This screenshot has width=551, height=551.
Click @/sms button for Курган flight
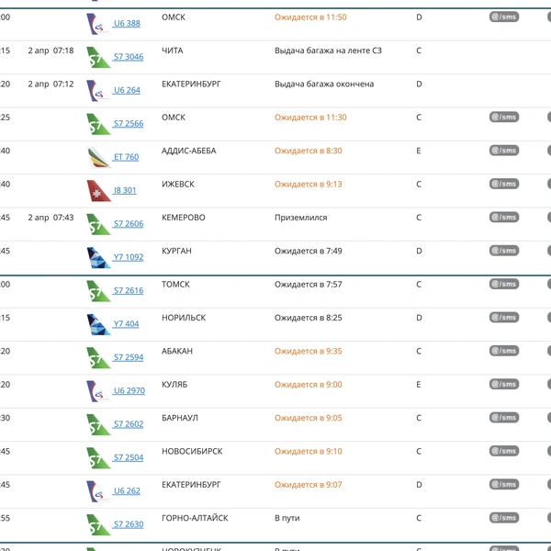pyautogui.click(x=504, y=251)
